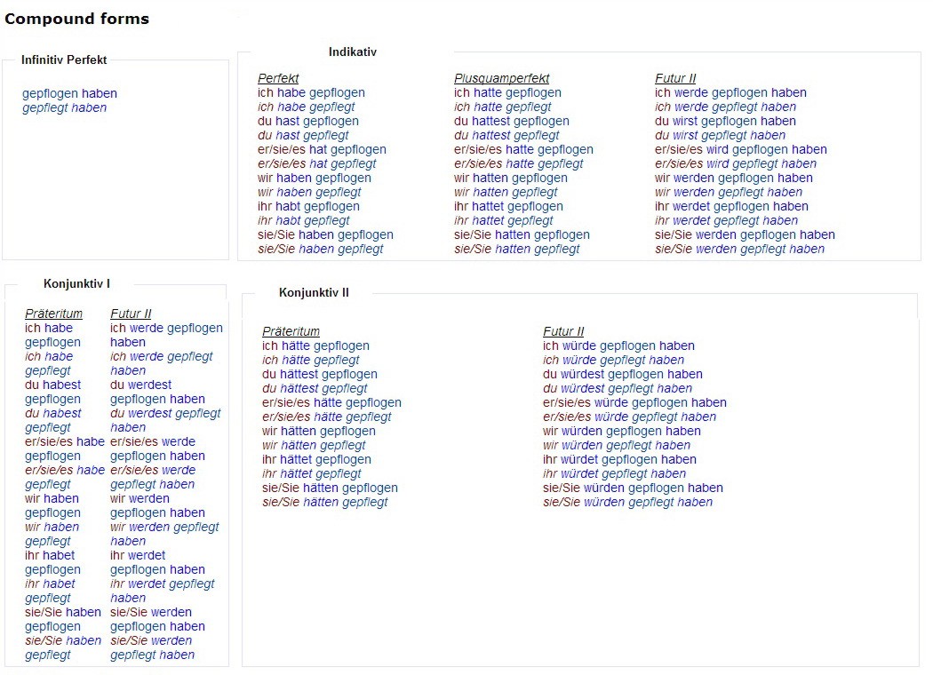Click 'sie/Sie werden gepflegt haben' in Indikativ
This screenshot has width=933, height=675.
point(739,249)
